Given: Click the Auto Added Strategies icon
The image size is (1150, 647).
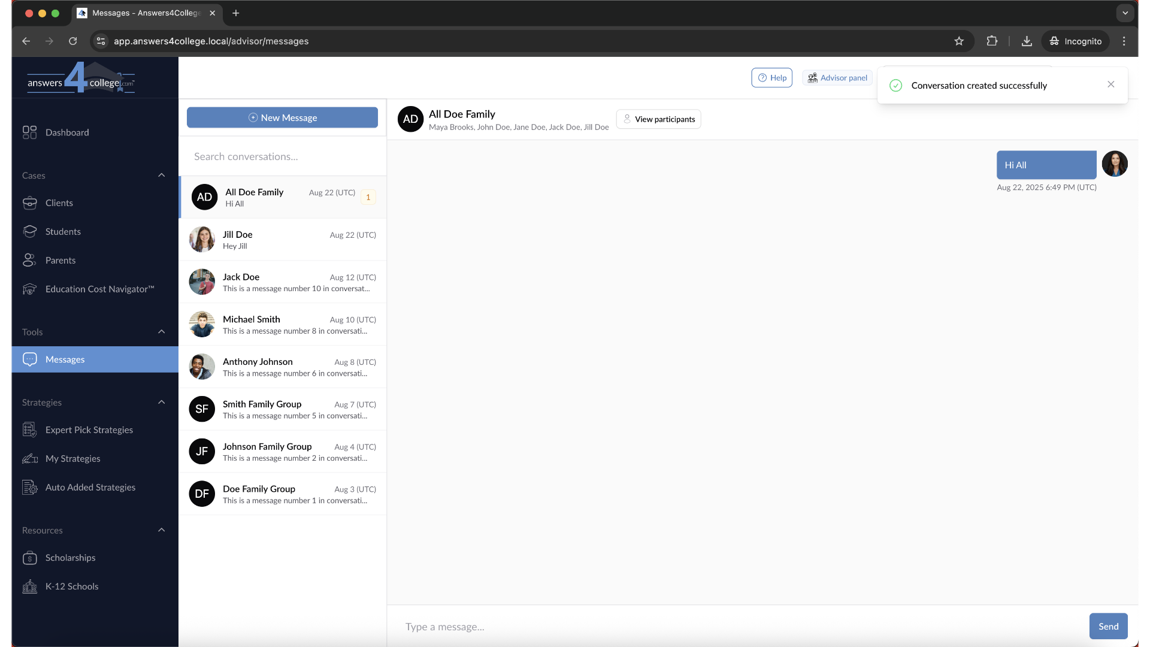Looking at the screenshot, I should point(29,488).
